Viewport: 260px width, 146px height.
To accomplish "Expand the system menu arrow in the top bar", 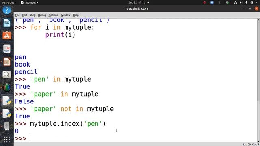I will [256, 3].
